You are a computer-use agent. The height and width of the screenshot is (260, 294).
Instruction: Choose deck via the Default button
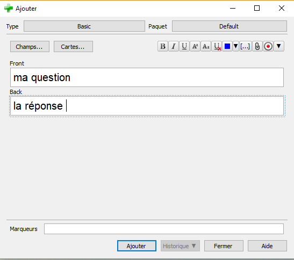pyautogui.click(x=230, y=26)
